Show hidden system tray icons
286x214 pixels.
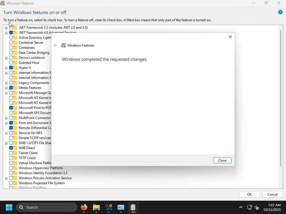pyautogui.click(x=241, y=207)
